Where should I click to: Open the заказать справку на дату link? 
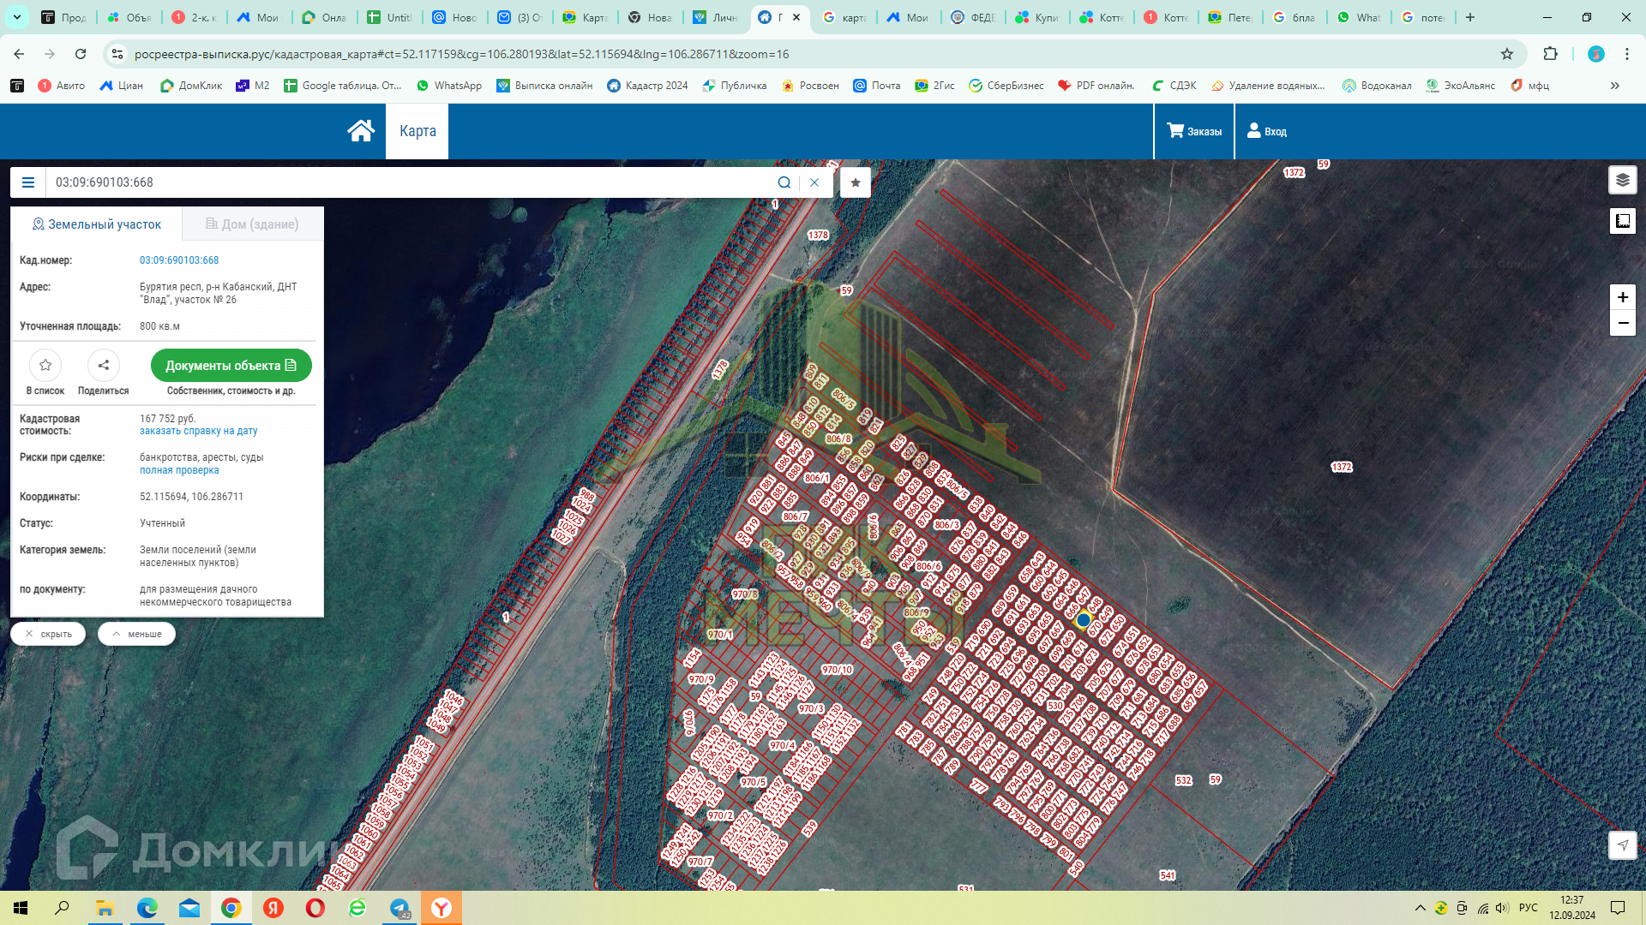[x=198, y=431]
